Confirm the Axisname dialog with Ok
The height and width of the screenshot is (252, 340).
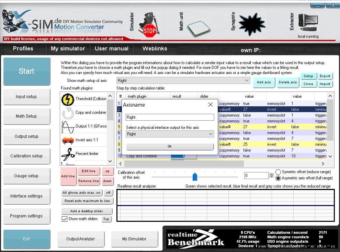[x=170, y=146]
